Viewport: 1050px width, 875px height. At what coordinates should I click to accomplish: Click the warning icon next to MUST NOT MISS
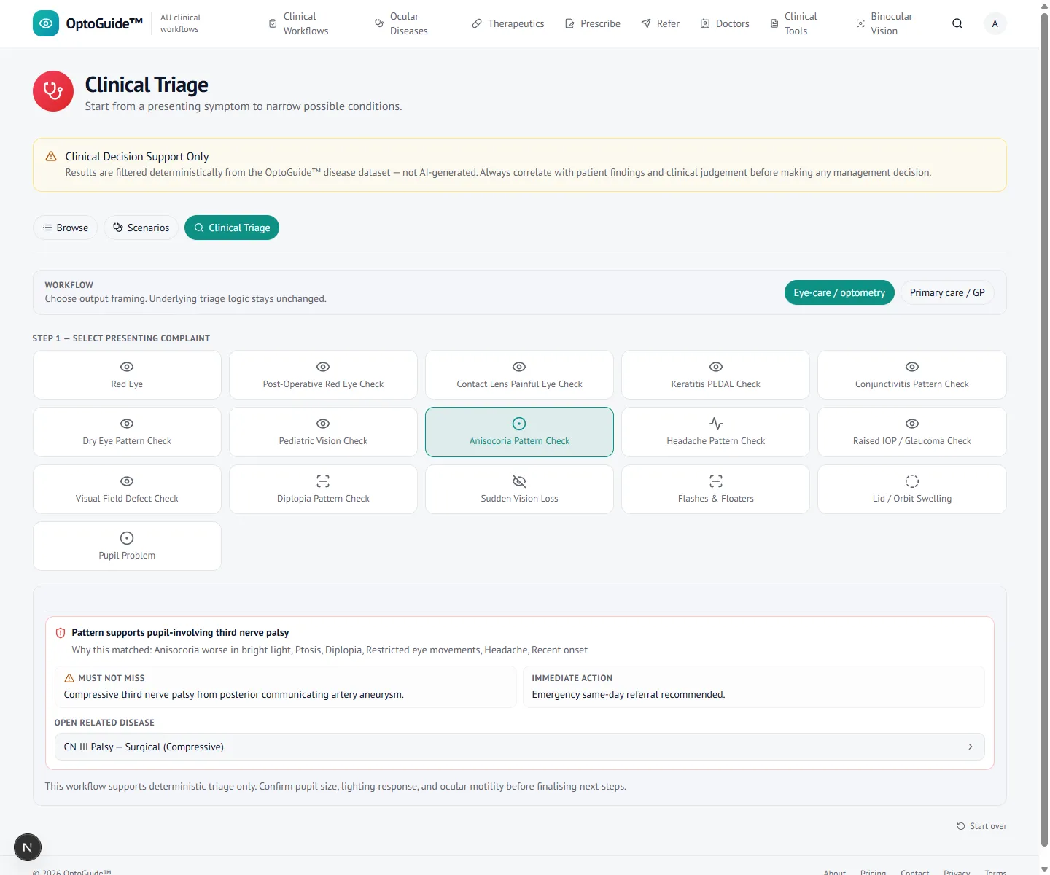coord(69,678)
